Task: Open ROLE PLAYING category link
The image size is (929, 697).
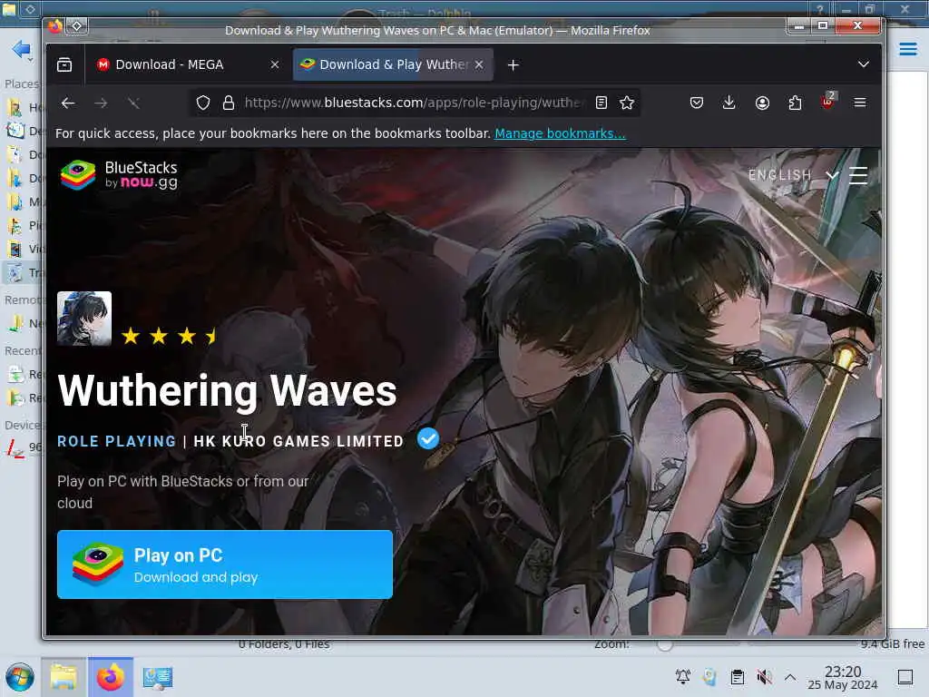Action: [117, 442]
